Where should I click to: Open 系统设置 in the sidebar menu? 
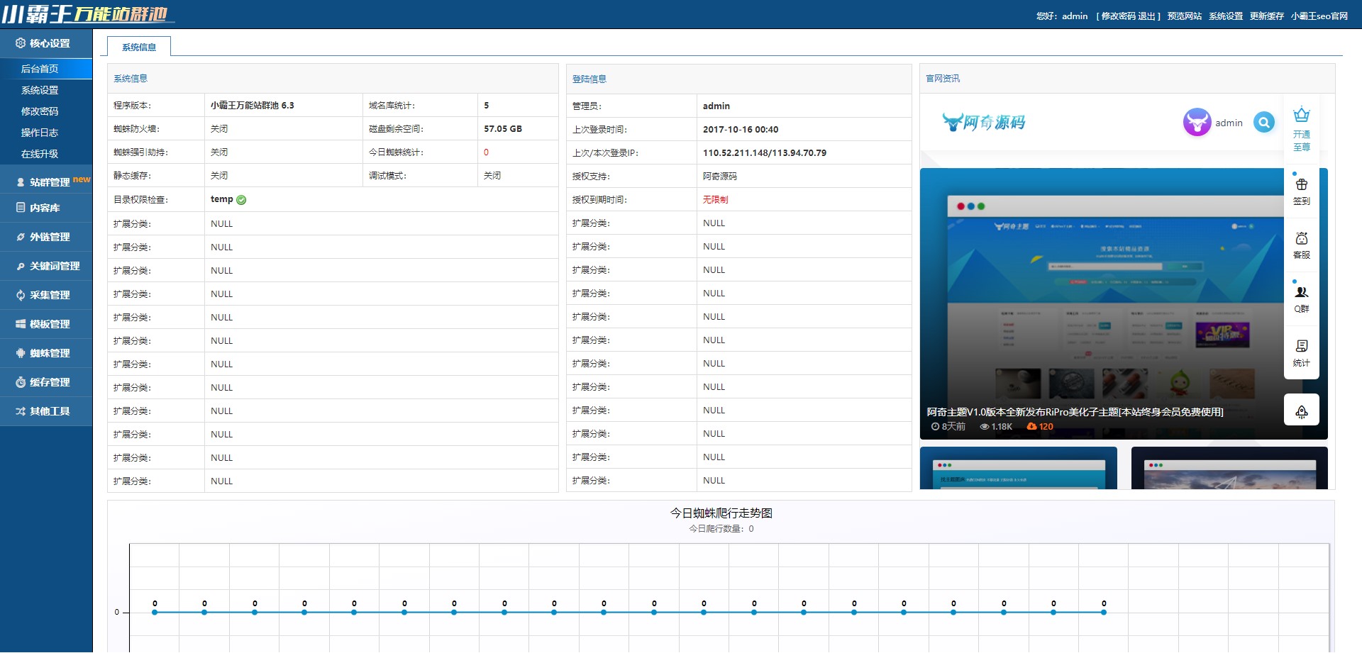coord(40,90)
